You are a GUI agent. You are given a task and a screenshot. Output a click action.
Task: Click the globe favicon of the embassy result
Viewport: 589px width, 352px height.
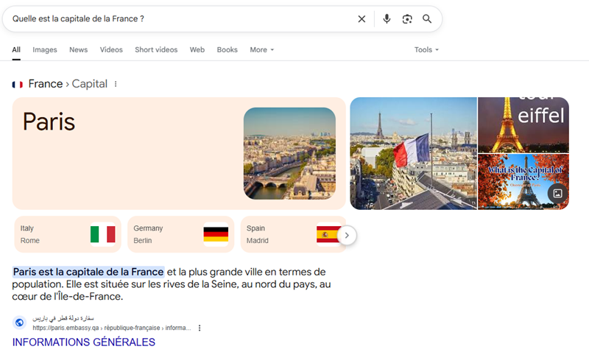[20, 323]
